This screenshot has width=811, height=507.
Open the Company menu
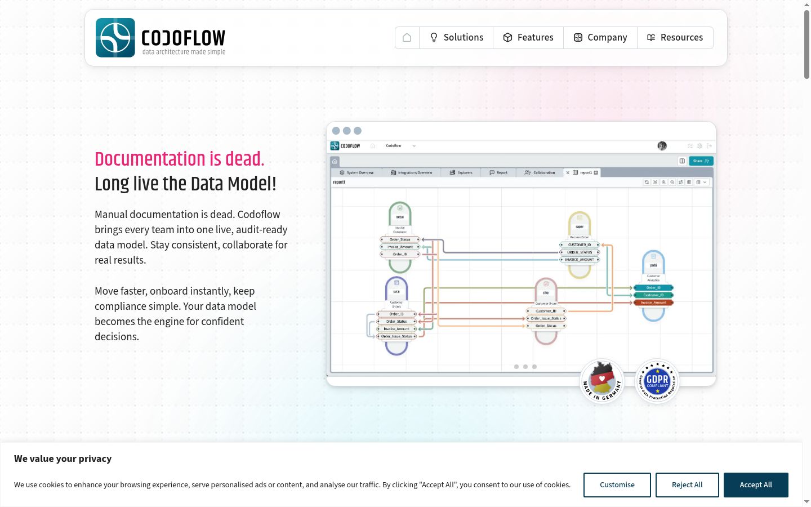pyautogui.click(x=600, y=38)
